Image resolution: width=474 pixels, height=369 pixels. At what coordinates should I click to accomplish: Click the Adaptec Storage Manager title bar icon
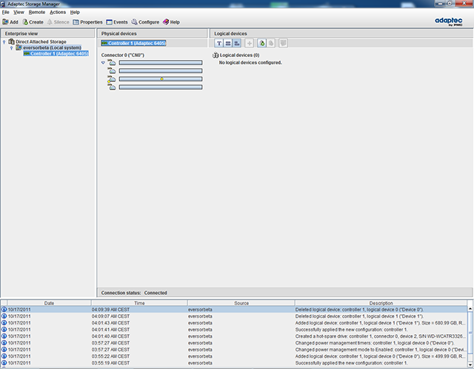coord(3,4)
